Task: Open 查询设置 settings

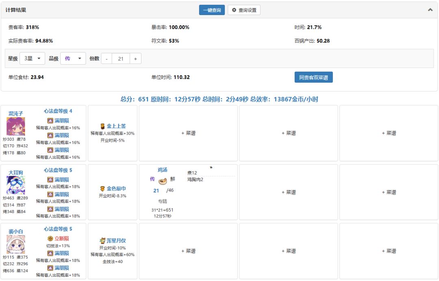Action: [x=244, y=10]
